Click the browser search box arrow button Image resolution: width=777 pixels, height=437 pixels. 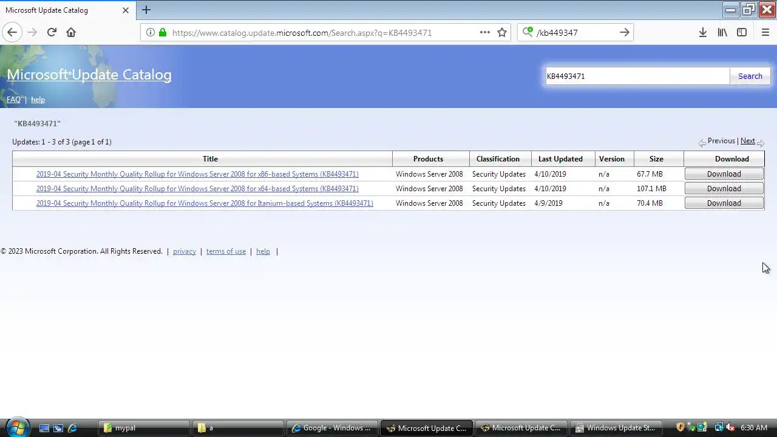click(x=624, y=33)
